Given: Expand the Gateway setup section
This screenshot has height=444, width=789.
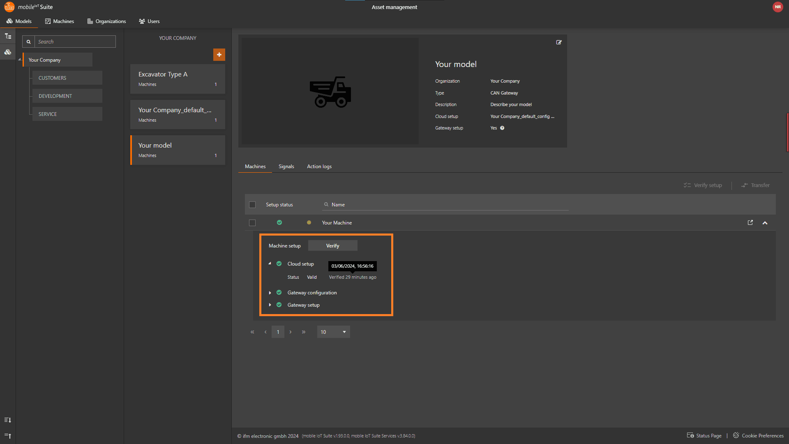Looking at the screenshot, I should point(270,305).
